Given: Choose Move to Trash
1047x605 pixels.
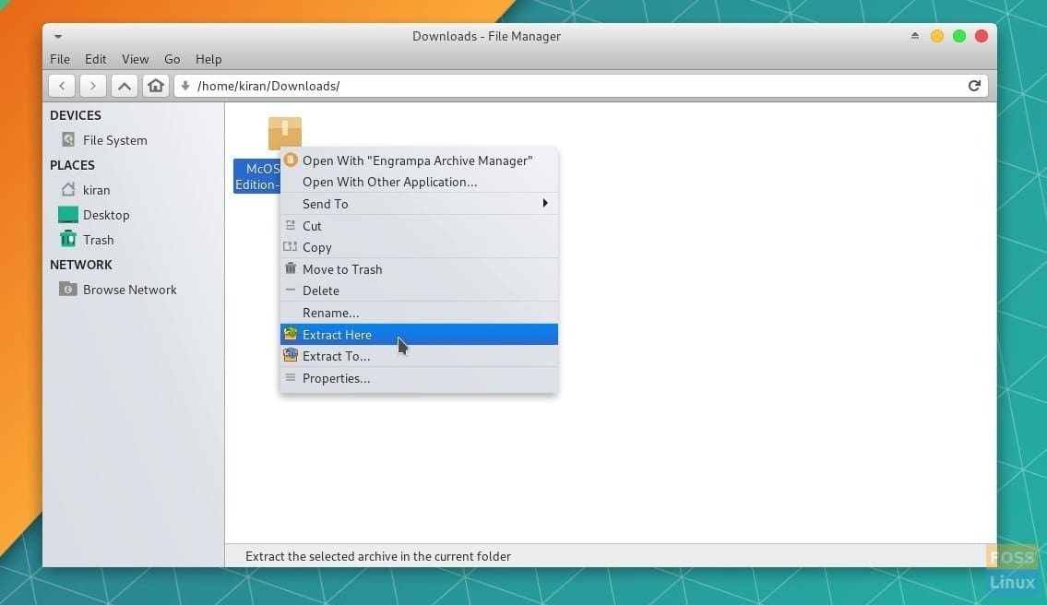Looking at the screenshot, I should coord(419,269).
